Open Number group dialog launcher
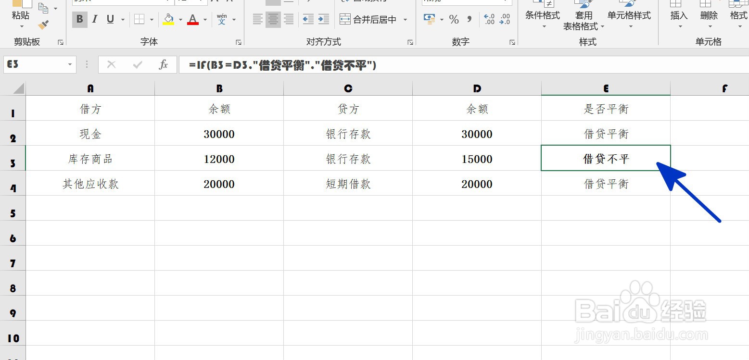The height and width of the screenshot is (360, 749). 513,42
